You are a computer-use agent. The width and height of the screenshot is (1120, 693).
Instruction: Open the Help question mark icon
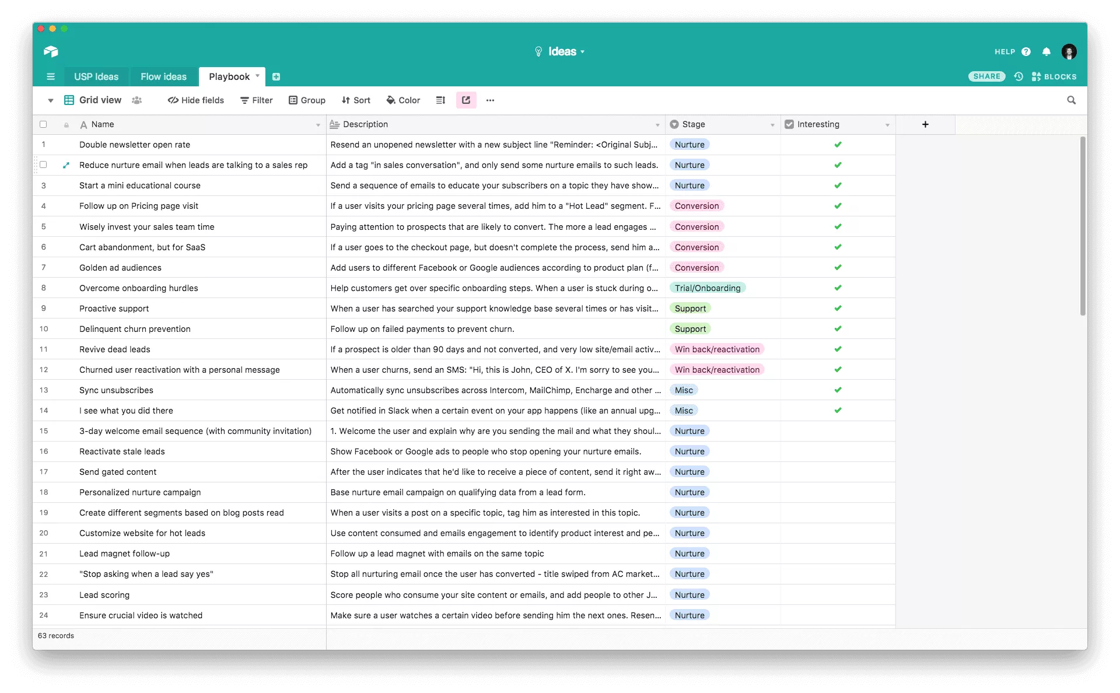pyautogui.click(x=1026, y=52)
